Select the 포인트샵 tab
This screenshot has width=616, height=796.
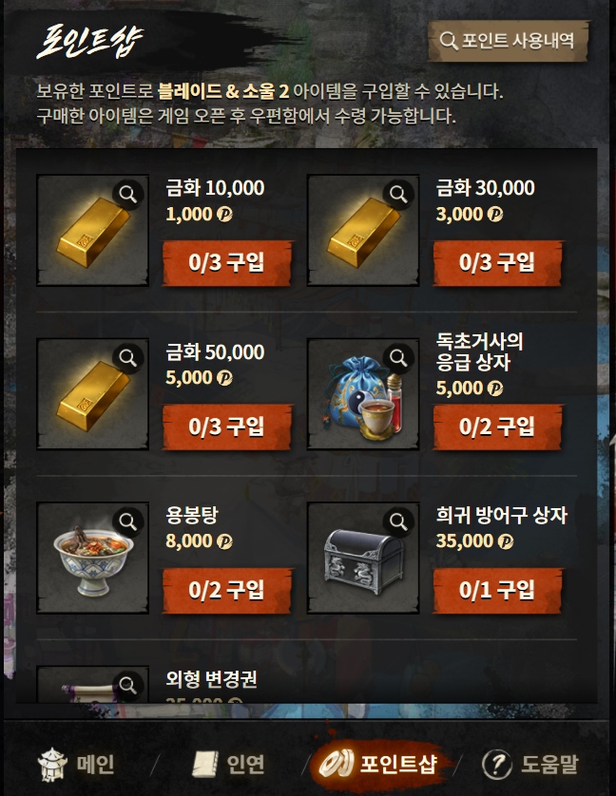tap(378, 763)
